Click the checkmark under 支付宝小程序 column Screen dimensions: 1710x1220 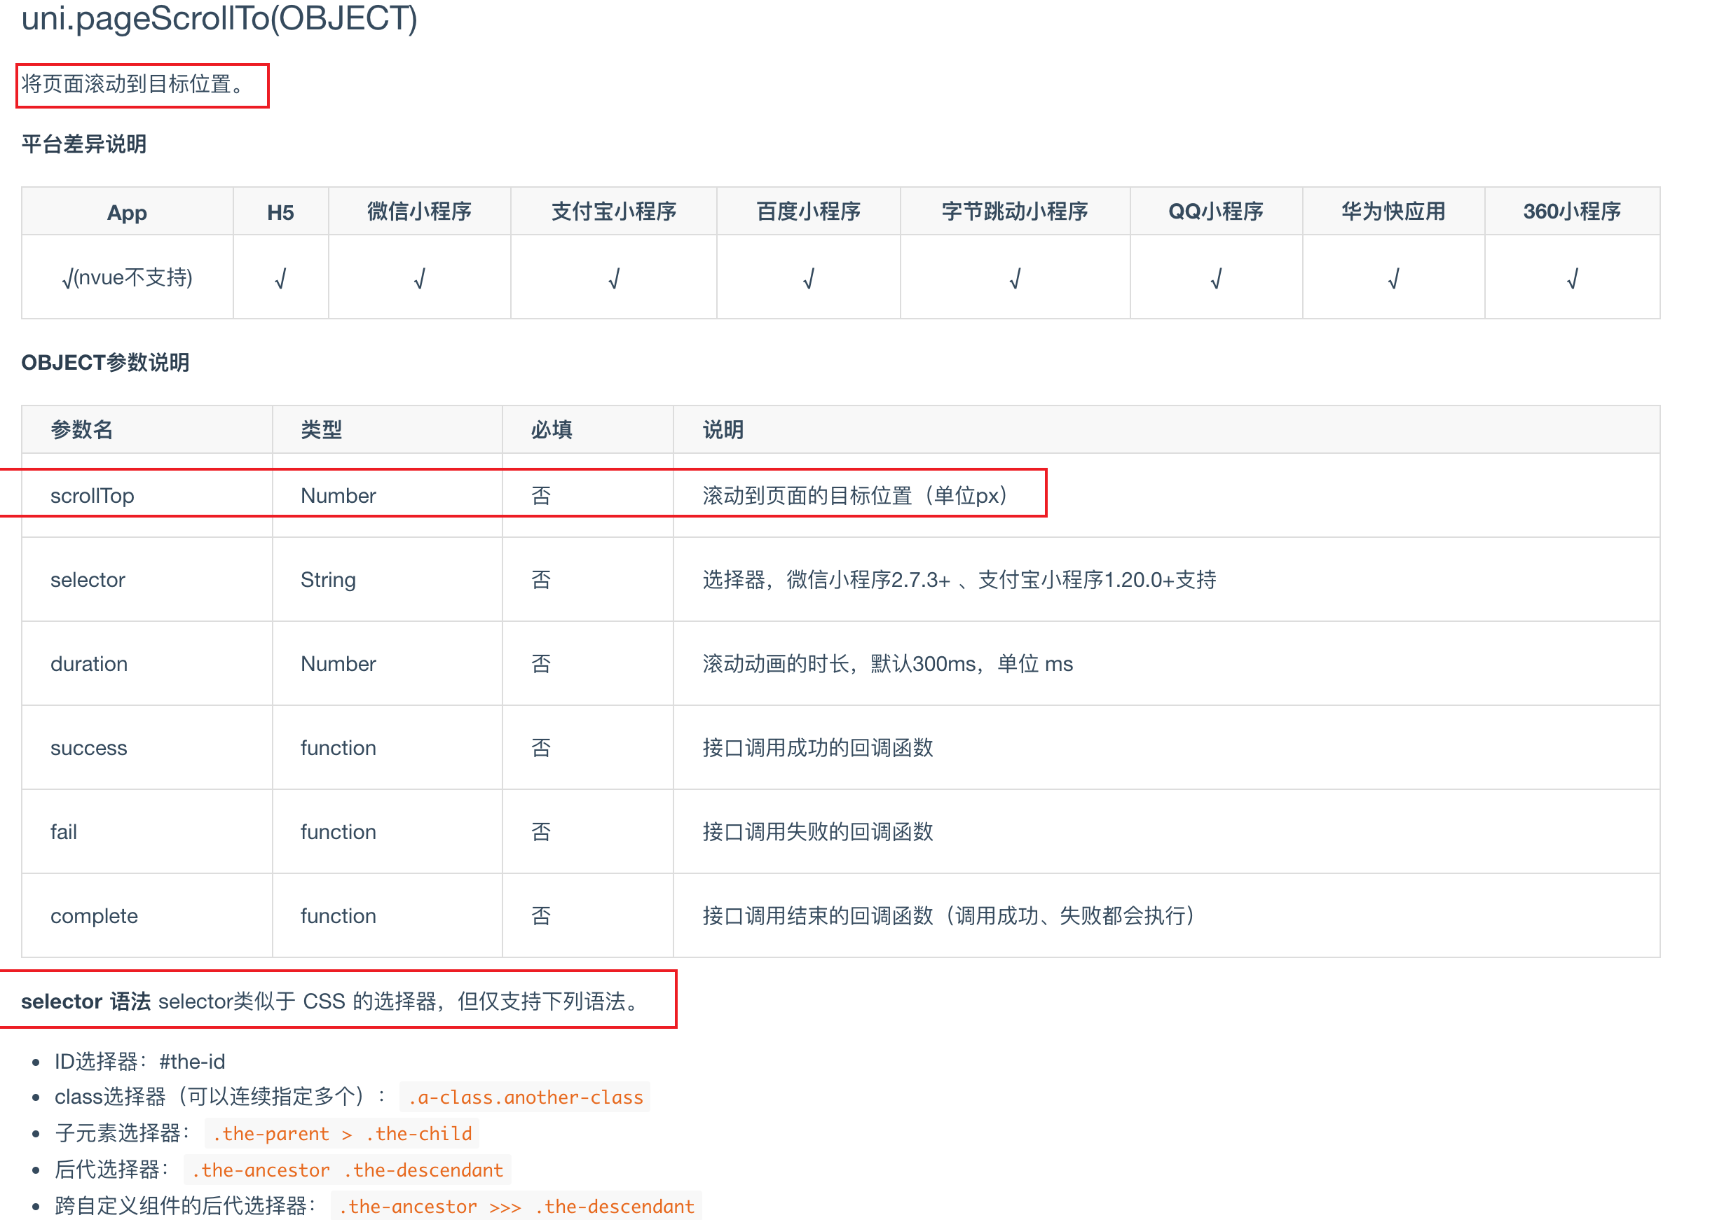(x=613, y=279)
